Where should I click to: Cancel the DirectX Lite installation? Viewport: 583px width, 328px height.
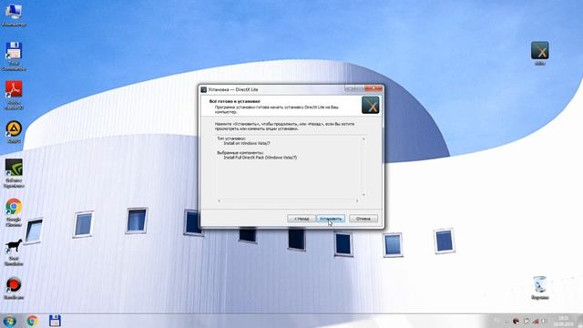pyautogui.click(x=363, y=219)
